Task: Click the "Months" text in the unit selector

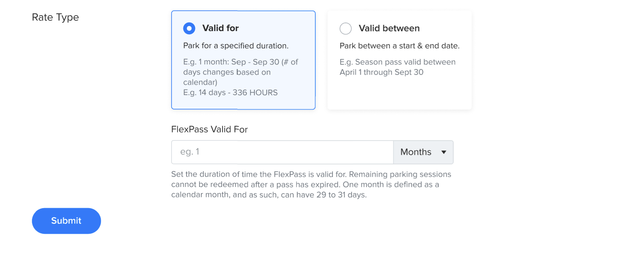Action: click(415, 152)
